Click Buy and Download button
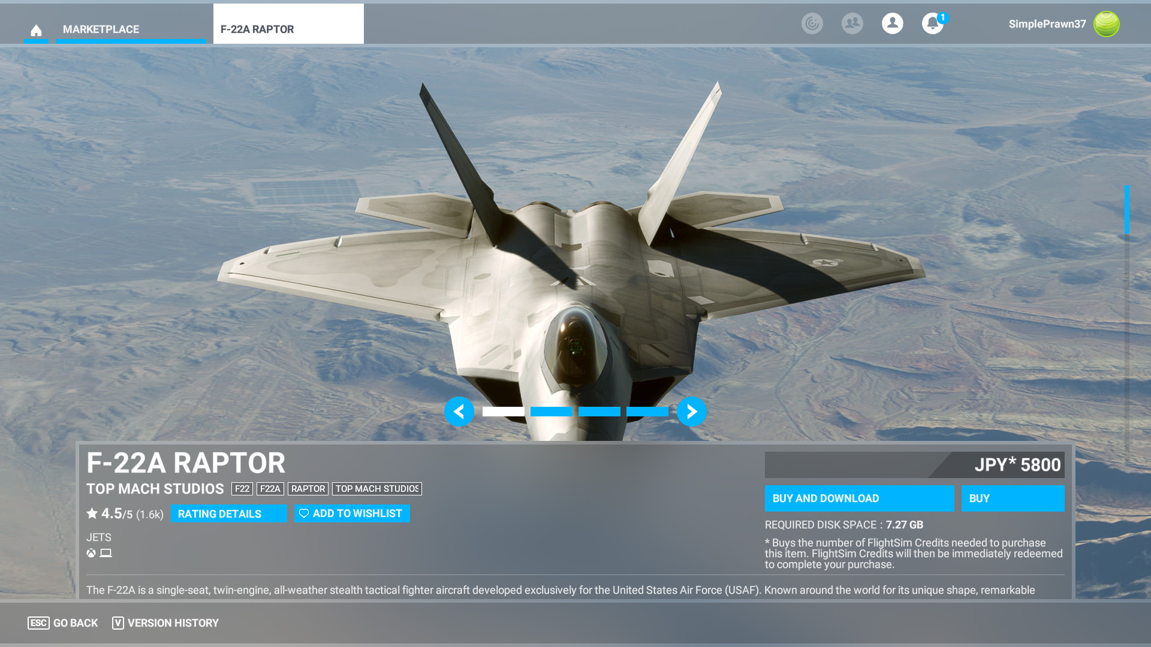Screen dimensions: 1151x647 coord(858,498)
